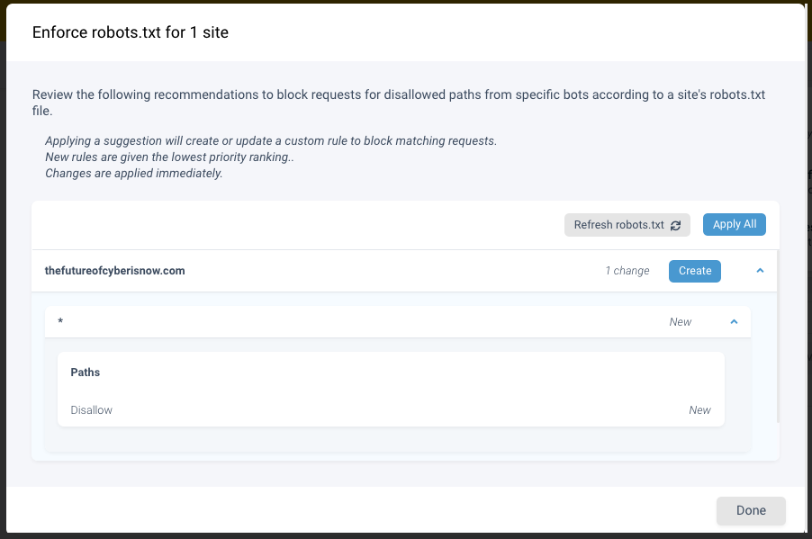The width and height of the screenshot is (812, 539).
Task: Collapse the thefutureofcyberisnow.com site section chevron
Action: click(x=760, y=270)
